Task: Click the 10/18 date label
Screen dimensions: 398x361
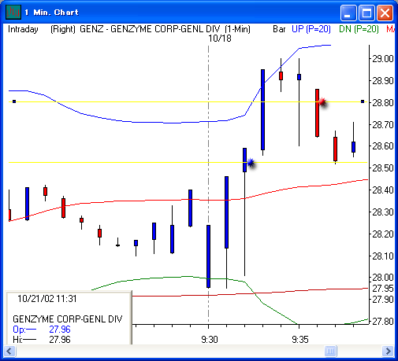Action: [220, 39]
